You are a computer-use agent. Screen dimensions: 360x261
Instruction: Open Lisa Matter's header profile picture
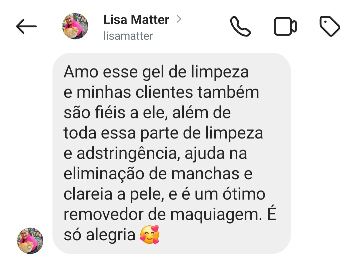[75, 26]
